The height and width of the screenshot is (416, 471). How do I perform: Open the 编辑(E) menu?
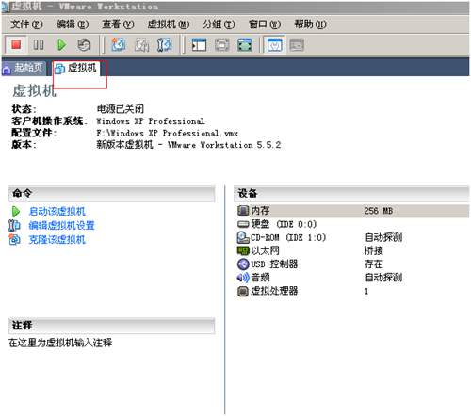pyautogui.click(x=73, y=24)
